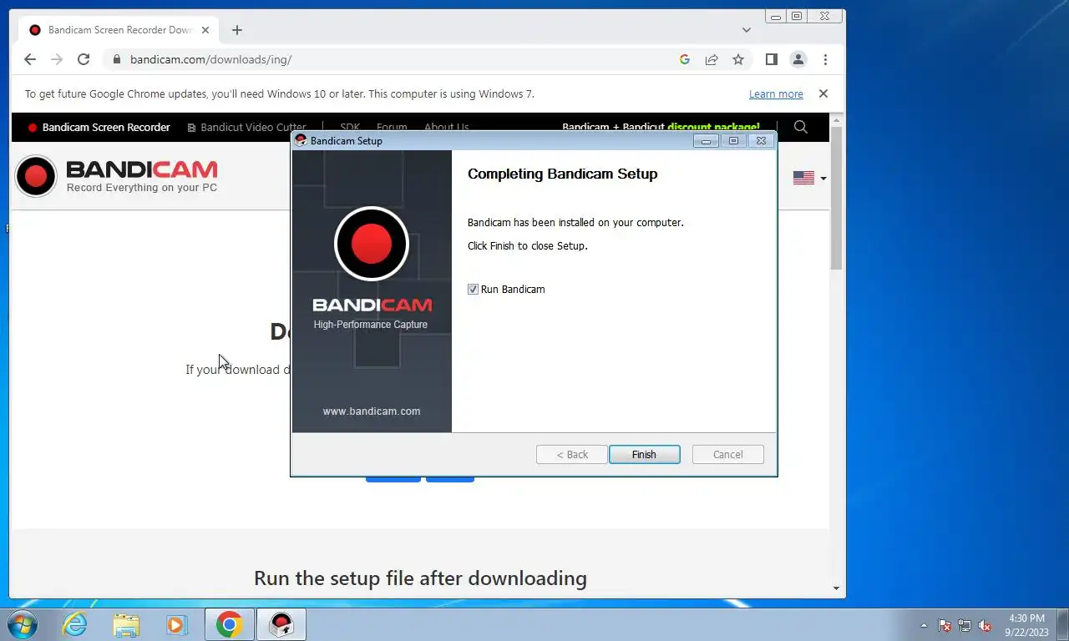
Task: Select the Bandicam Setup taskbar button
Action: 281,624
